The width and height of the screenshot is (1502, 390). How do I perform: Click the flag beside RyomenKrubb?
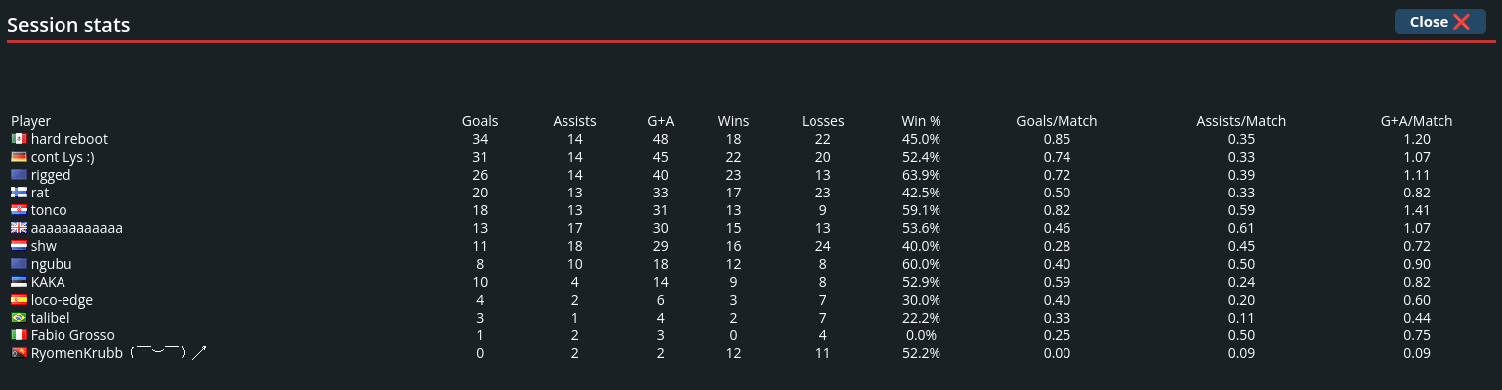[x=19, y=353]
